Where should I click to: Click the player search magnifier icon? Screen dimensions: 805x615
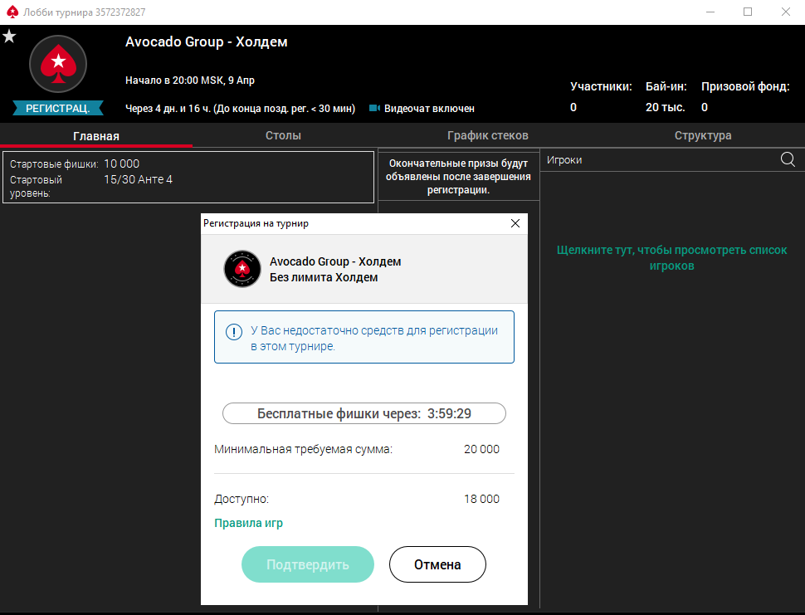[x=788, y=159]
